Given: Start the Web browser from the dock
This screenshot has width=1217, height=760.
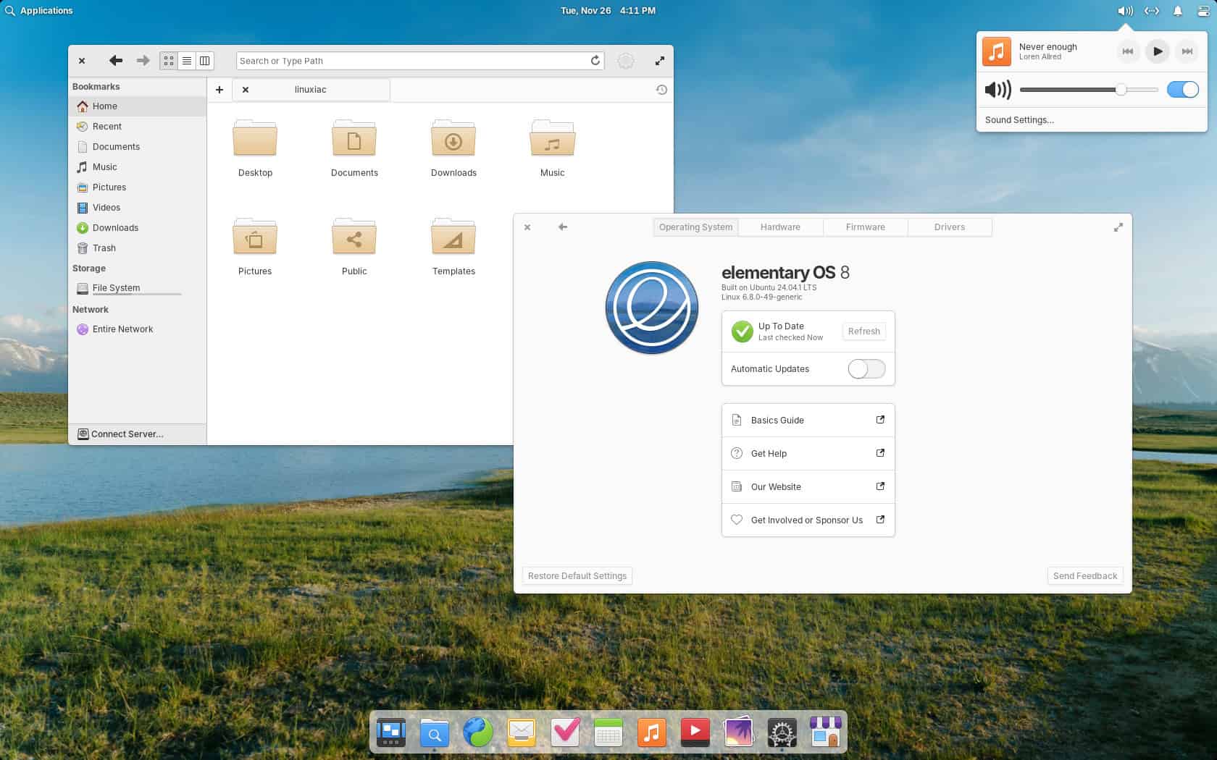Looking at the screenshot, I should (477, 732).
